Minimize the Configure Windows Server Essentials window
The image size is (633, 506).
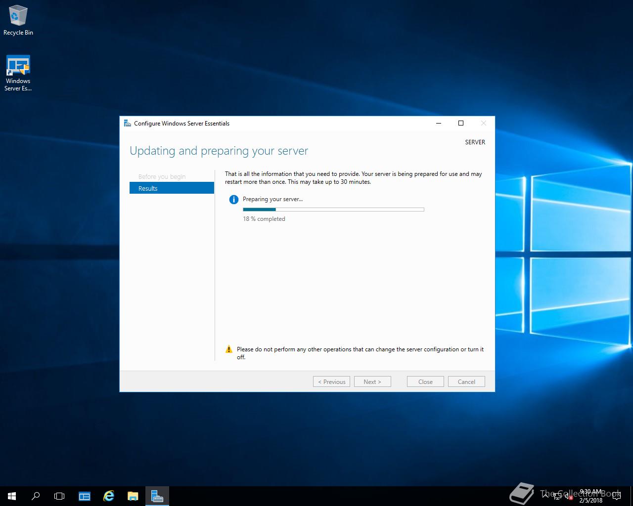point(438,123)
